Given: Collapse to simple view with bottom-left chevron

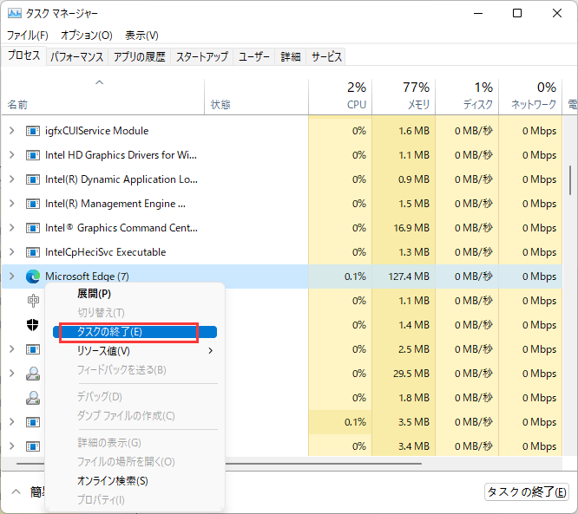Looking at the screenshot, I should click(x=16, y=491).
